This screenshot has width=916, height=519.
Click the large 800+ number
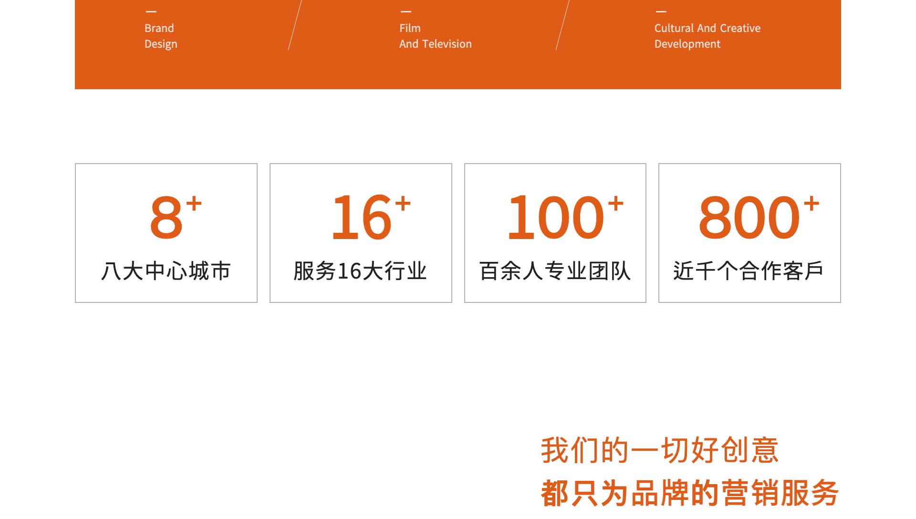(x=759, y=217)
